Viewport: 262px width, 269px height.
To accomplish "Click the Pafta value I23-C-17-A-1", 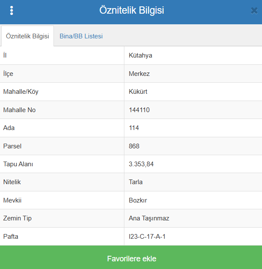I will 147,237.
